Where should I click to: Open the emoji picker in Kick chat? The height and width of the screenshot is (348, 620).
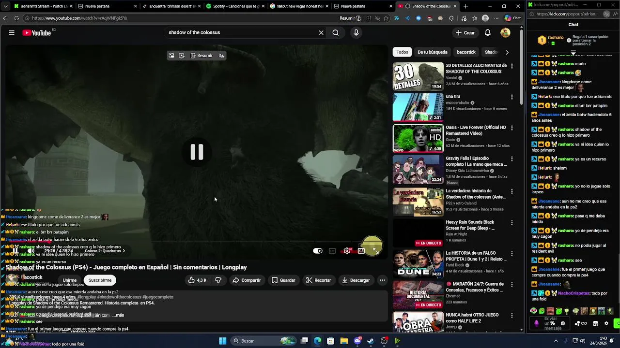point(562,323)
